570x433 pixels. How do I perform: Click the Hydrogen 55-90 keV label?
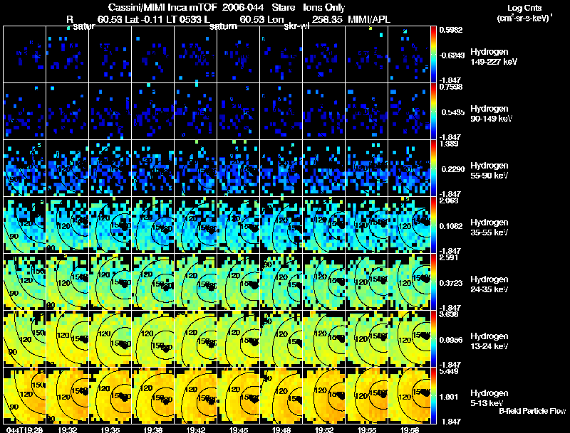[x=489, y=171]
